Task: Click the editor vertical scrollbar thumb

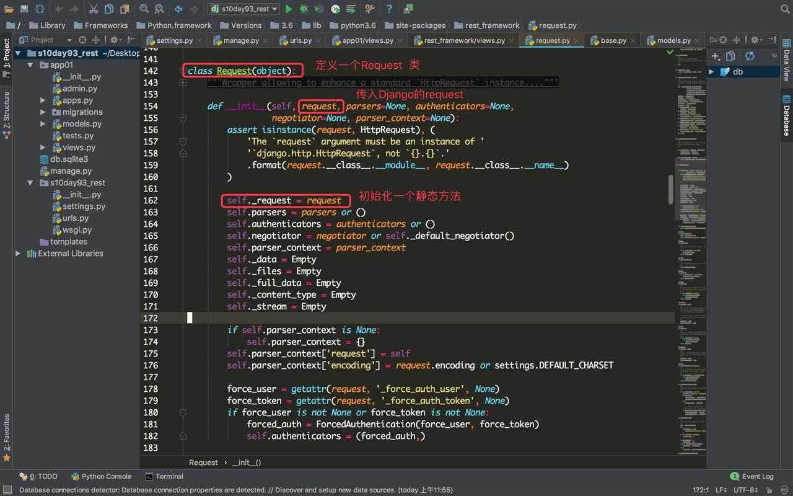Action: tap(671, 189)
